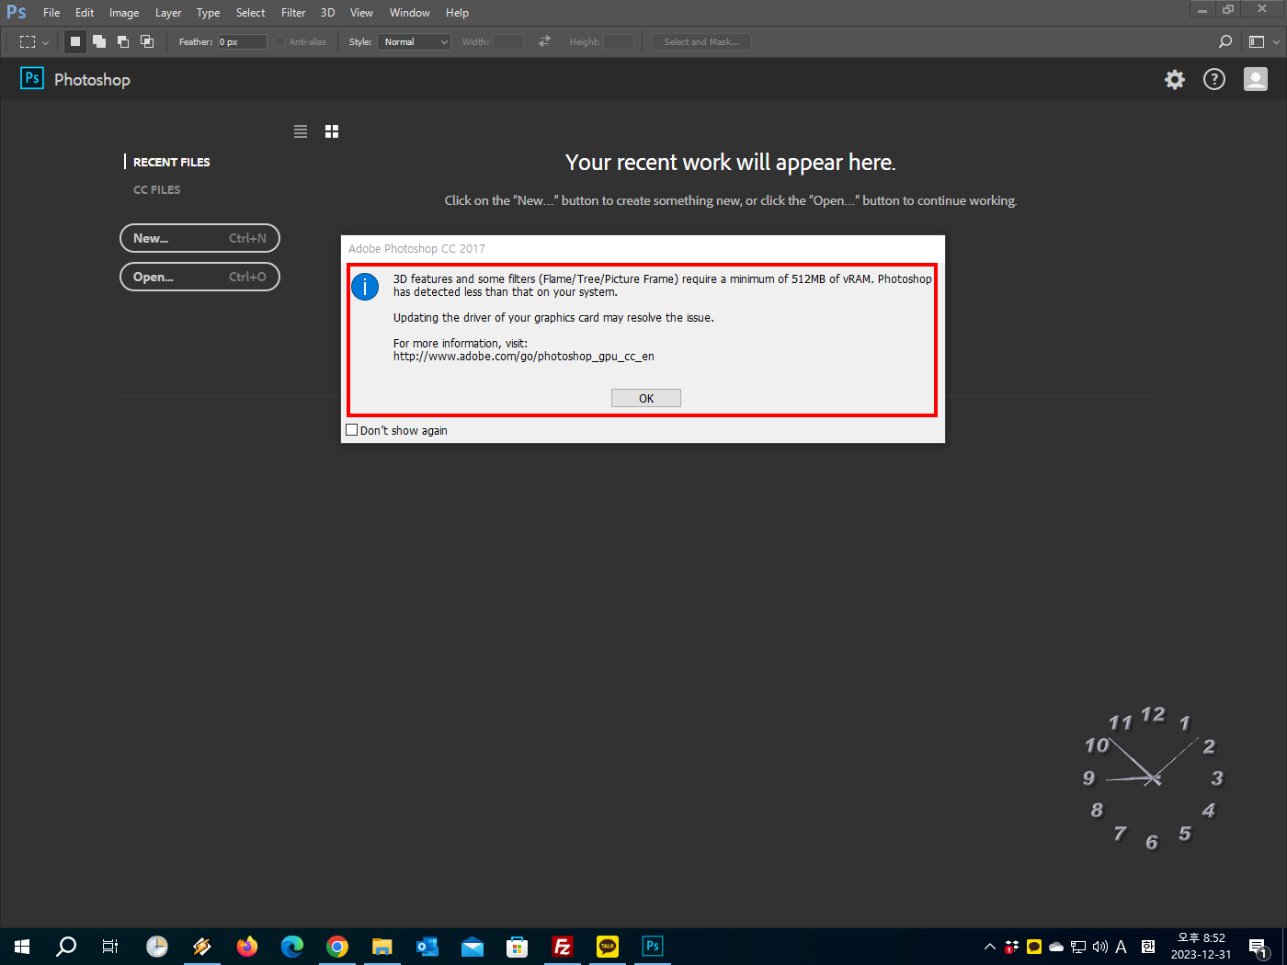Click the Width input field

click(508, 41)
